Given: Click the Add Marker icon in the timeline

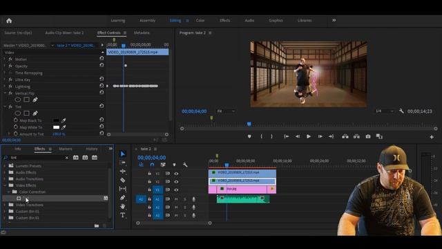Looking at the screenshot, I should pyautogui.click(x=174, y=165).
